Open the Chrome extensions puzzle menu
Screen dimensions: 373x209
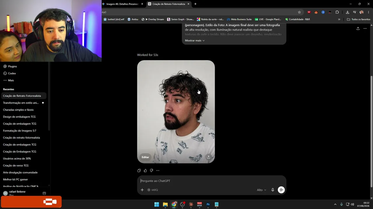[337, 12]
